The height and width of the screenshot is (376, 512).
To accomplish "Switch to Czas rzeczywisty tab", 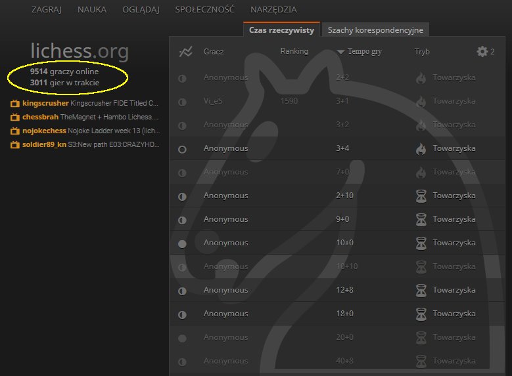I will [x=281, y=30].
